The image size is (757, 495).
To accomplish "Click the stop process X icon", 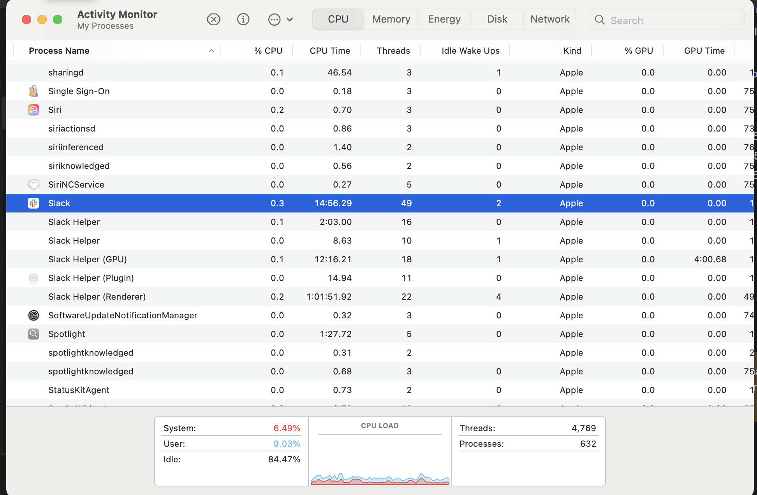I will click(213, 19).
